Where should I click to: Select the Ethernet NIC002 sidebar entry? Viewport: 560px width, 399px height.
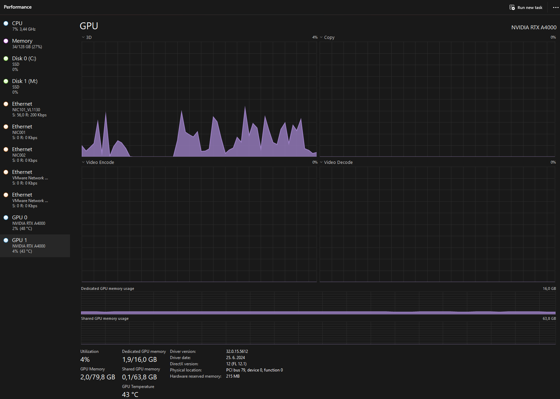pos(34,155)
